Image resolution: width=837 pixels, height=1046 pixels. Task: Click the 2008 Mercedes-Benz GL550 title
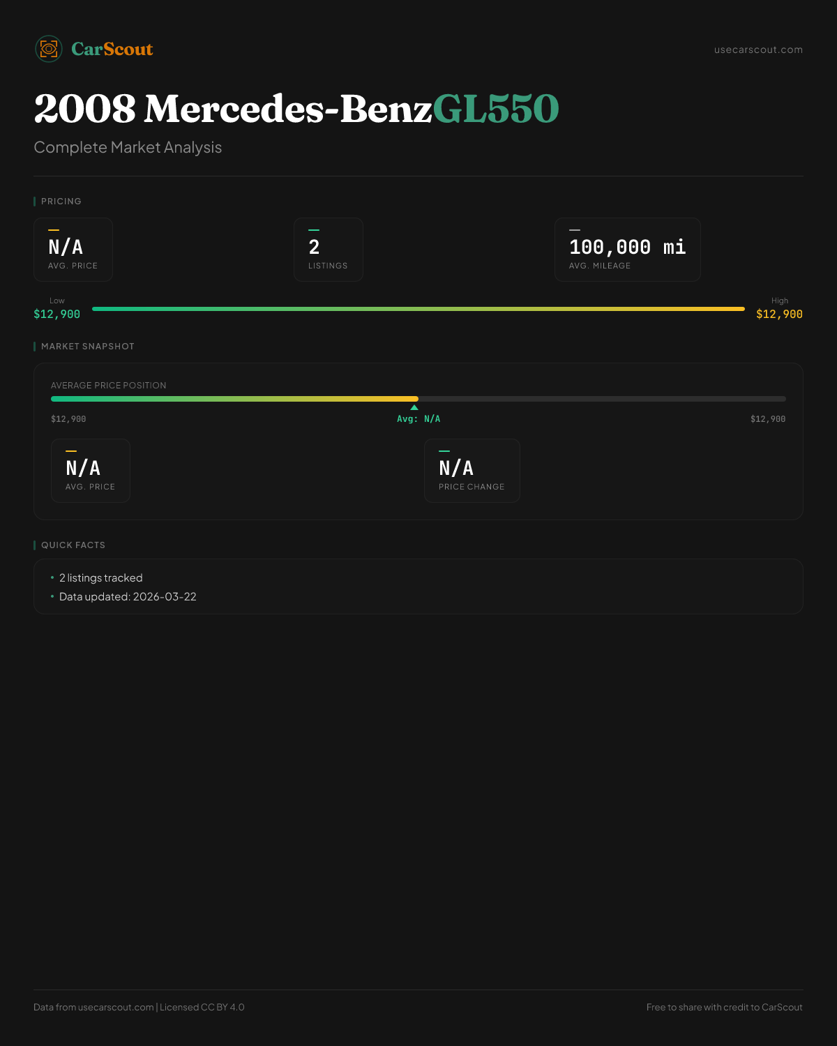tap(296, 109)
